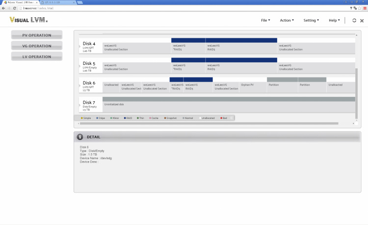Image resolution: width=368 pixels, height=225 pixels.
Task: Click the info icon in the DETAIL panel
Action: click(x=80, y=137)
